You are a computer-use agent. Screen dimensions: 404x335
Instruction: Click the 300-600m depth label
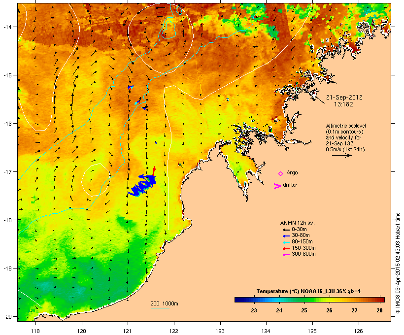(x=303, y=254)
